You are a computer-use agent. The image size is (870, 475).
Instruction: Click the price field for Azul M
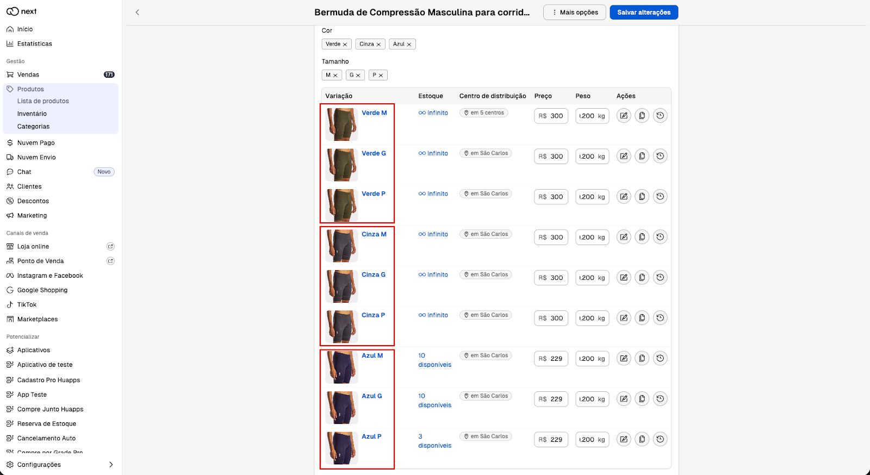551,359
